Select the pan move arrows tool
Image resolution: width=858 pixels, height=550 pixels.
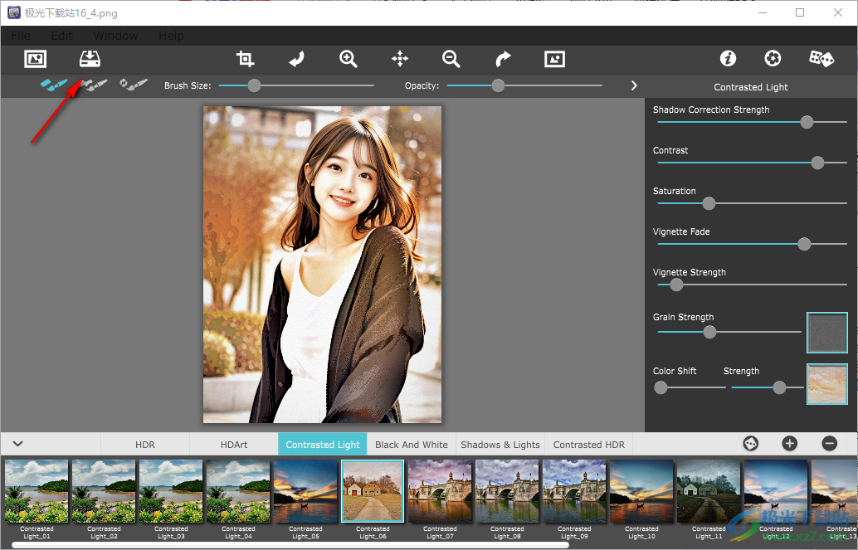tap(400, 59)
